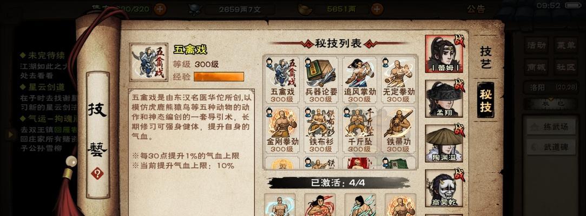Choose the character portrait 蕾姆
The image size is (586, 216).
point(444,53)
